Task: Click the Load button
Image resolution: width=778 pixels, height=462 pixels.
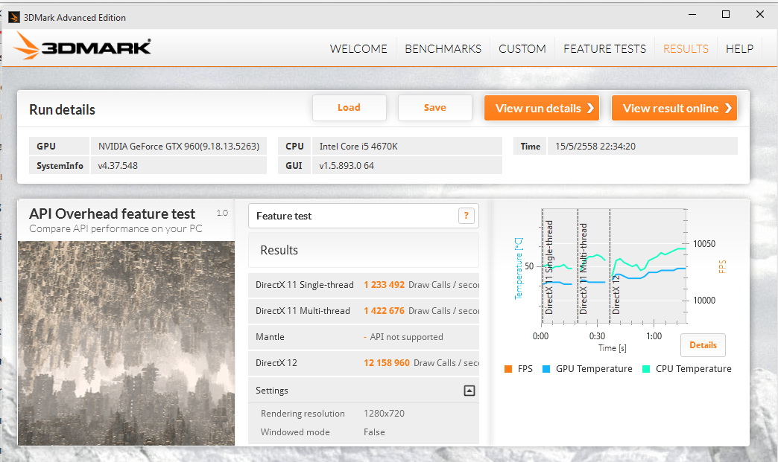Action: pos(350,108)
